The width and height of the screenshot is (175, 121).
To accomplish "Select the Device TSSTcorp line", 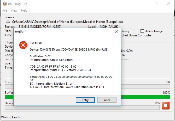I will (x=69, y=49).
